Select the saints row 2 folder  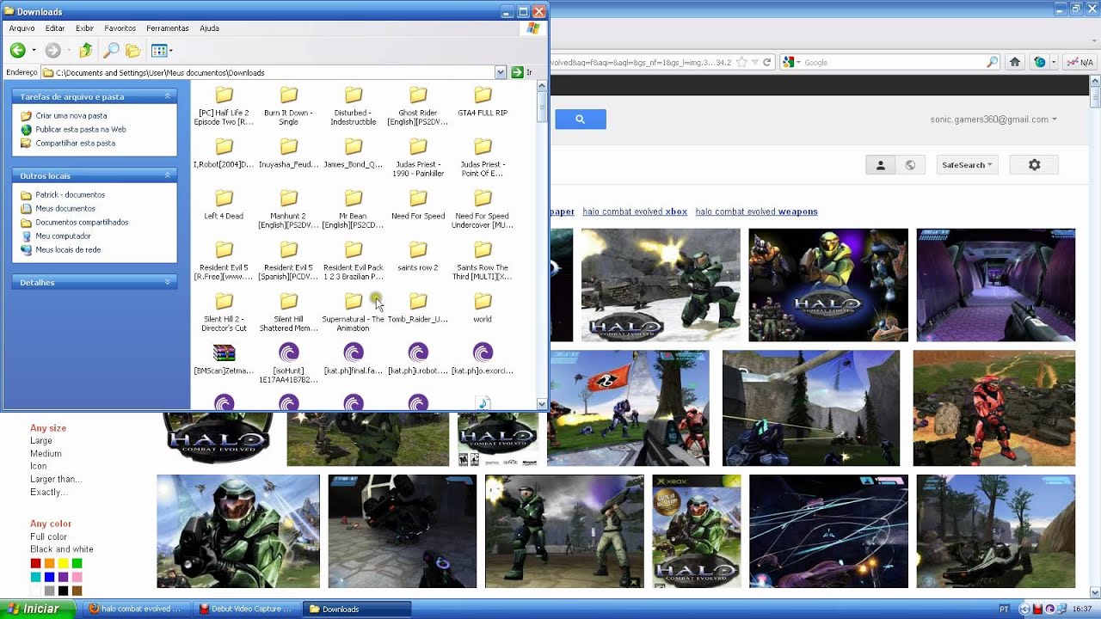418,256
